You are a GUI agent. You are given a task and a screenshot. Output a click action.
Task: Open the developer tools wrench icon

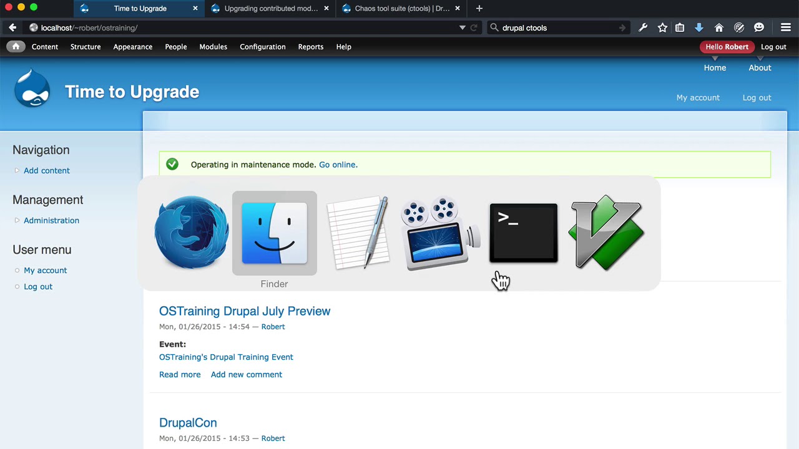click(x=643, y=27)
